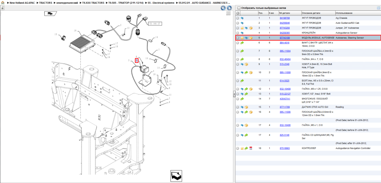
Task: Expand all rows via header plus icon
Action: (238, 13)
